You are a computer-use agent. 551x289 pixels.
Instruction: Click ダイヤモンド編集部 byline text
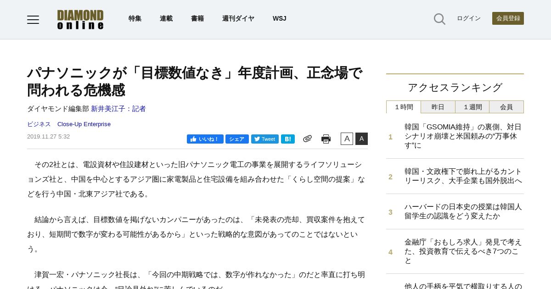click(58, 109)
